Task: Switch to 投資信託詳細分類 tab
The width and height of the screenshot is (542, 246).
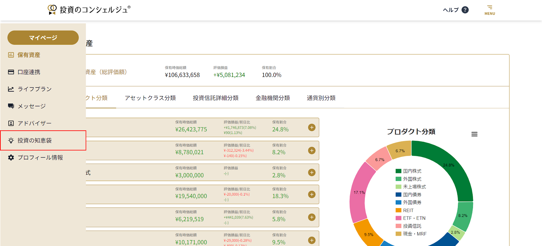Action: point(215,98)
